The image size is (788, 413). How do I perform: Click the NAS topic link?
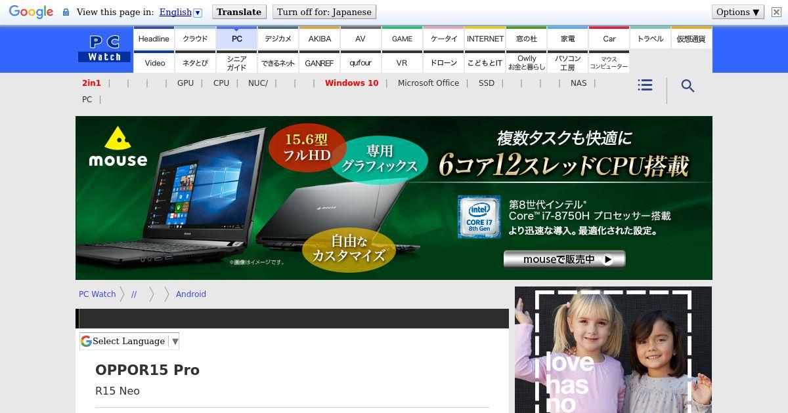[x=579, y=83]
